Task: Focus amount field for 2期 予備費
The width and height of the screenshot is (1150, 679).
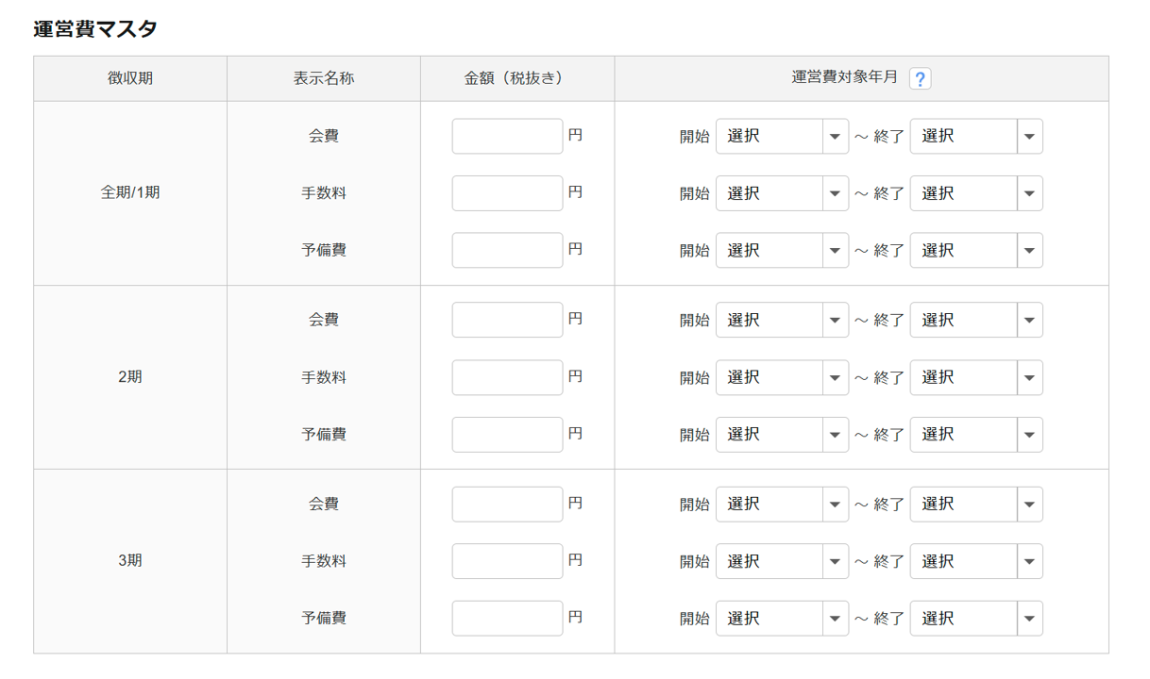Action: (x=507, y=435)
